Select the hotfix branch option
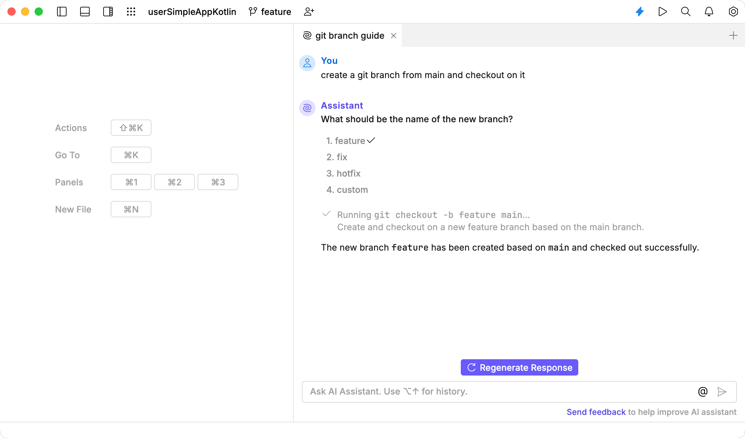This screenshot has height=438, width=745. point(348,173)
